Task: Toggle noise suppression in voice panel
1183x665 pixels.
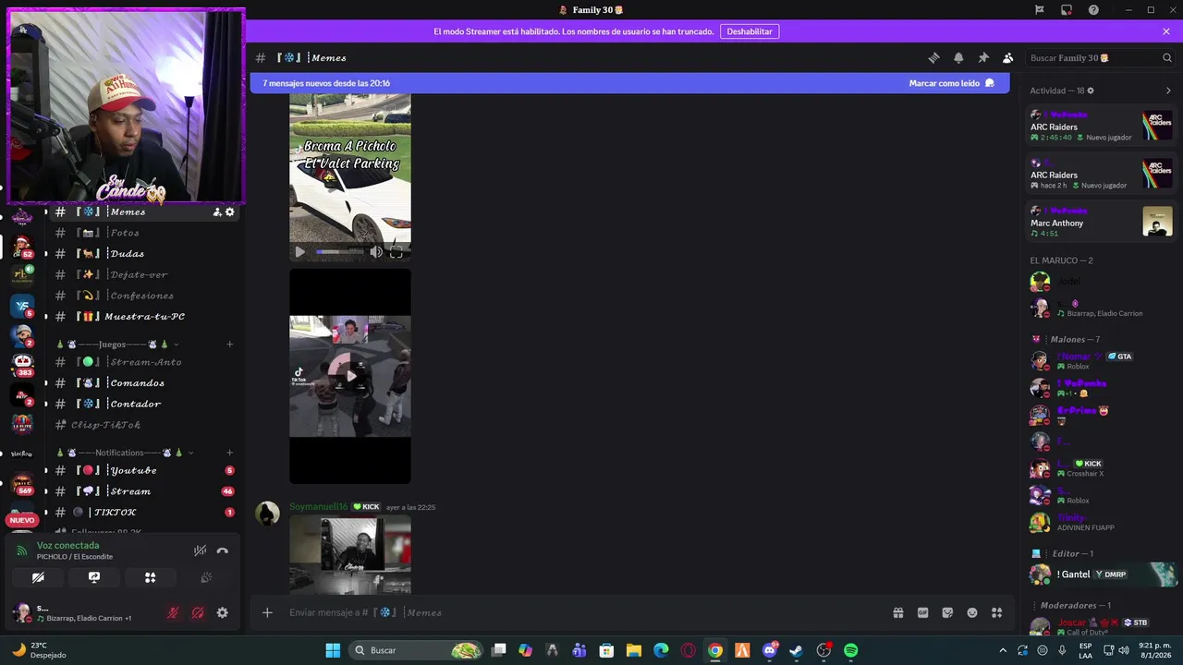Action: coord(200,550)
